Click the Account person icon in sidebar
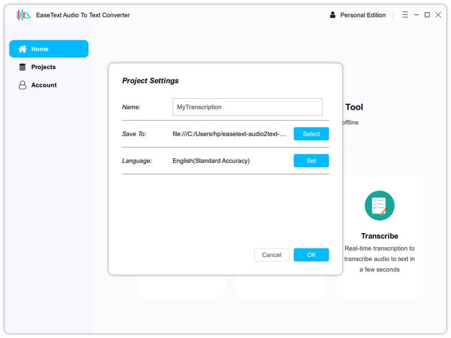The image size is (451, 338). click(23, 85)
